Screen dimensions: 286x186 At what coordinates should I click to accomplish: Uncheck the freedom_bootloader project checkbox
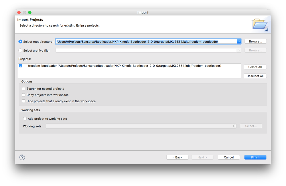(x=21, y=66)
